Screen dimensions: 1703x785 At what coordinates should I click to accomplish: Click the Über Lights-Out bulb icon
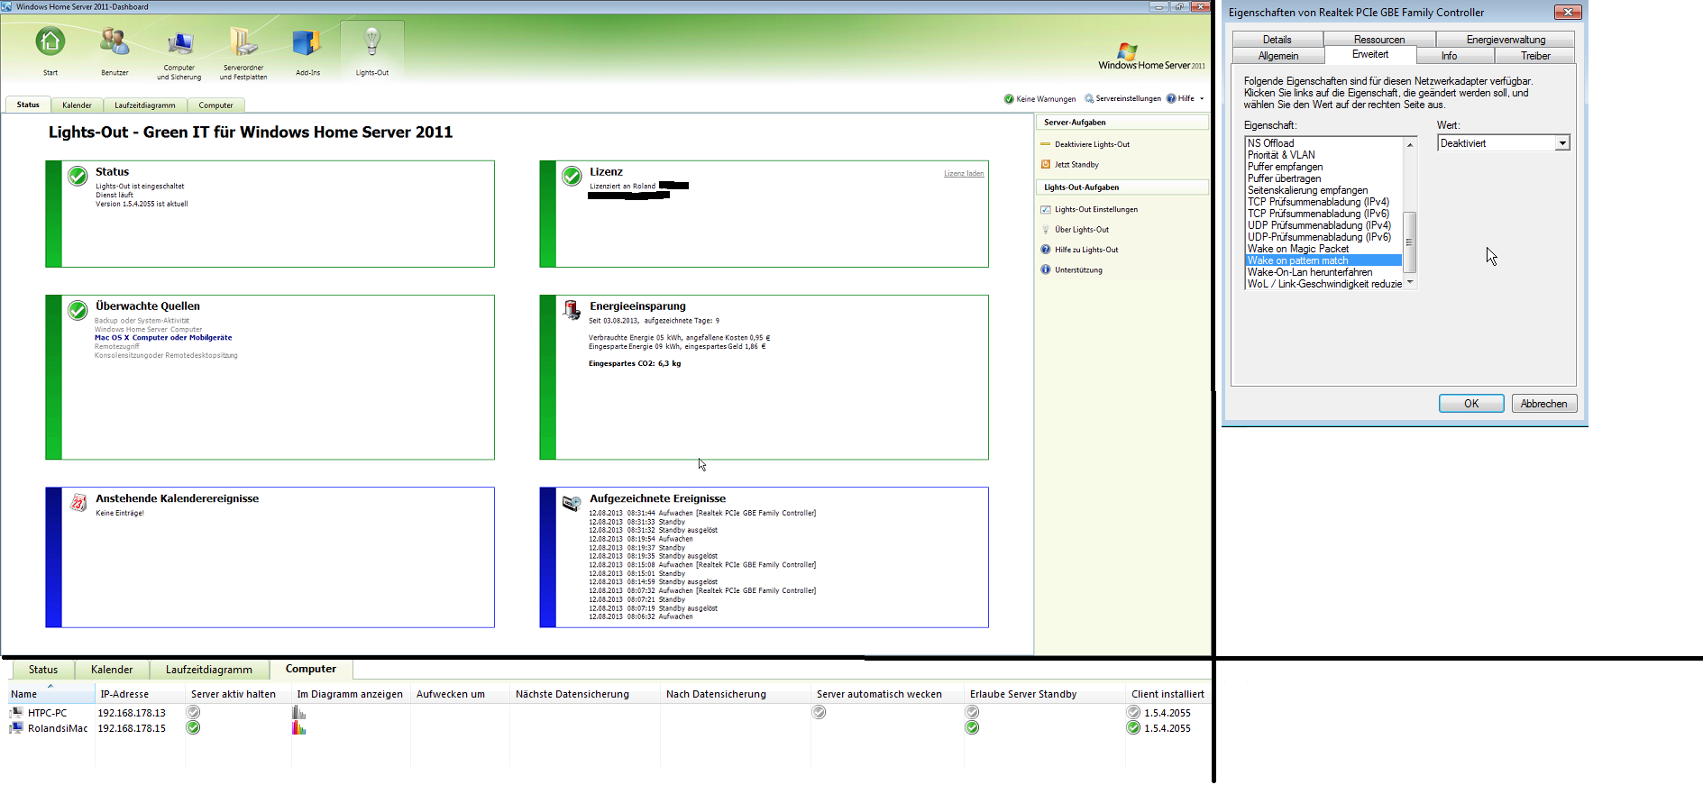pos(1046,230)
